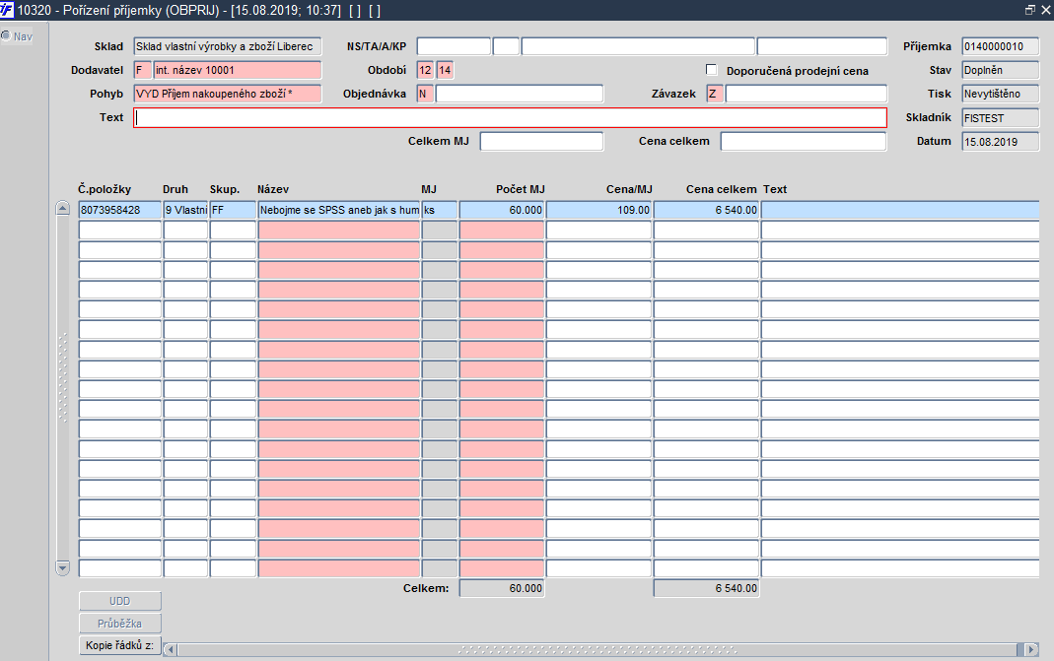Viewport: 1054px width, 661px height.
Task: Click the grid scroll-down arrow
Action: coord(62,567)
